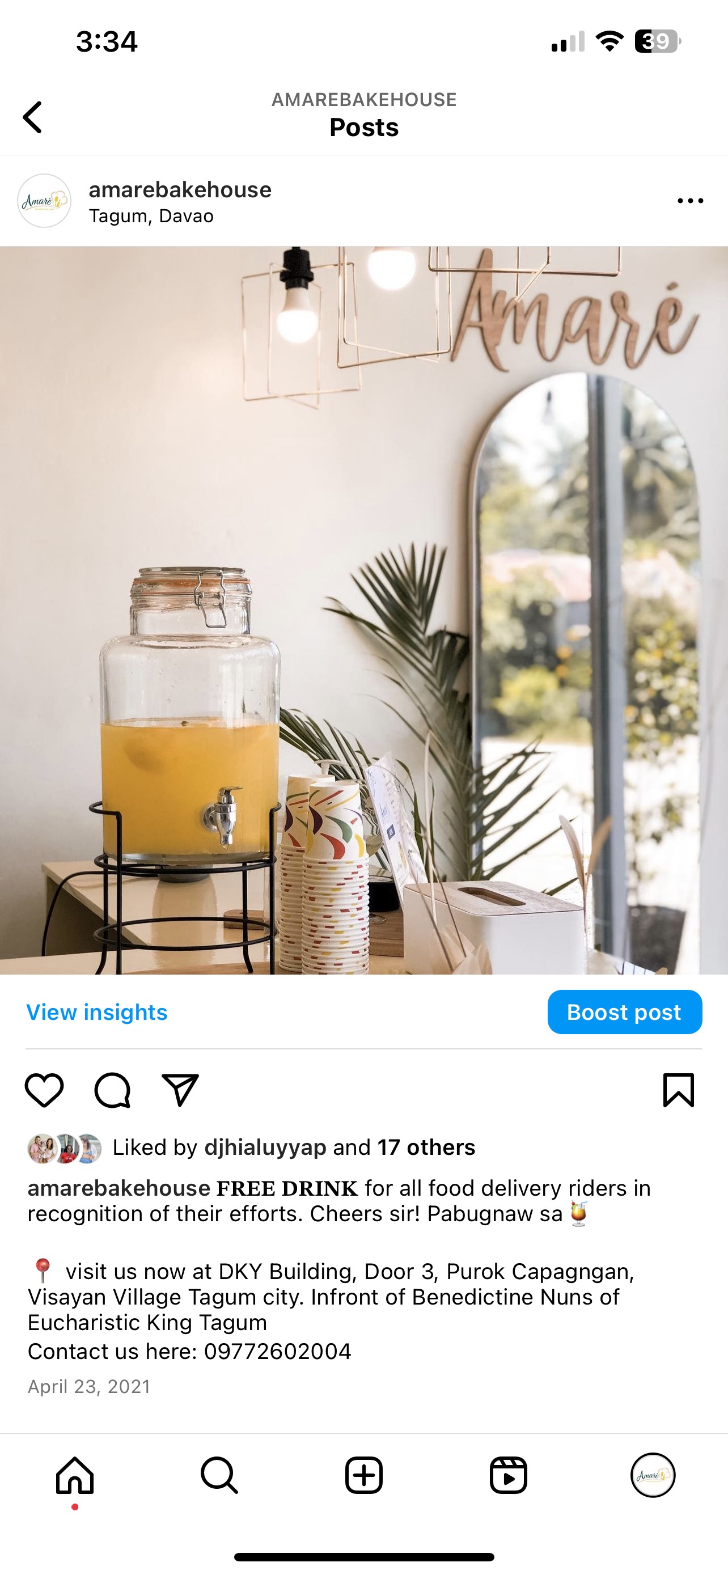Save post with bookmark icon

tap(679, 1090)
